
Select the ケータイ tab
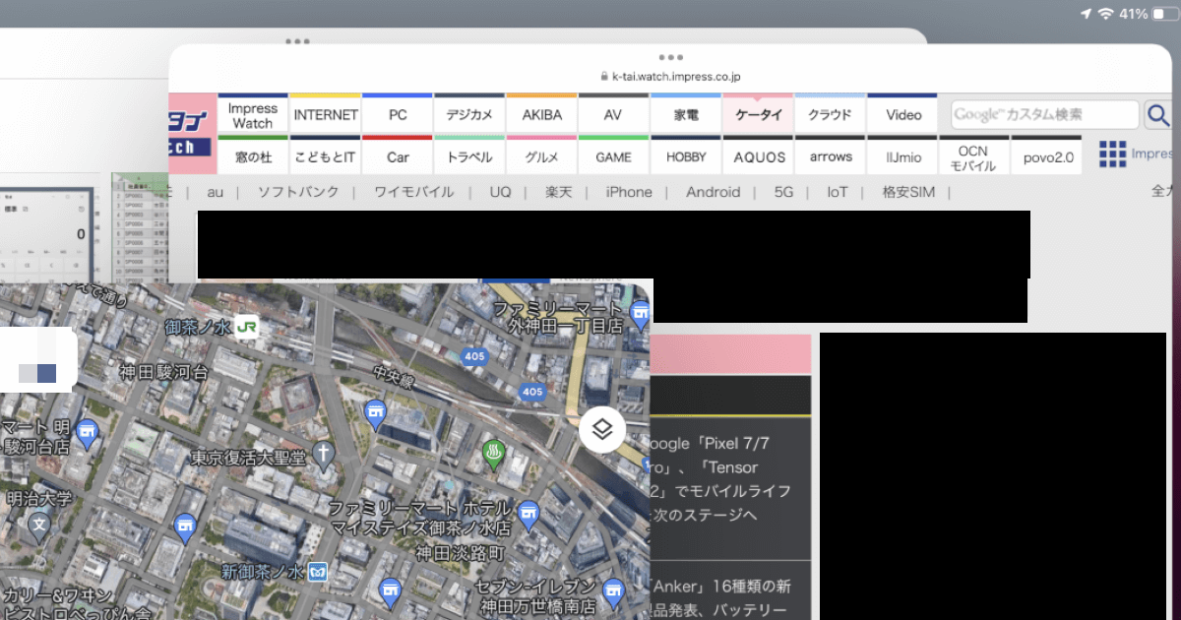pos(758,115)
